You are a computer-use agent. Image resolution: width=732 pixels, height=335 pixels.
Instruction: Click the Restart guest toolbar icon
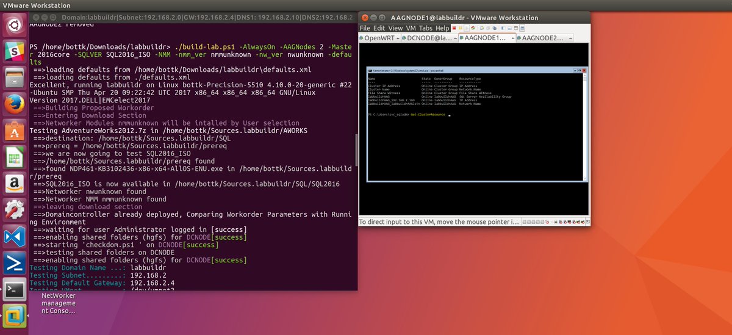coord(473,28)
